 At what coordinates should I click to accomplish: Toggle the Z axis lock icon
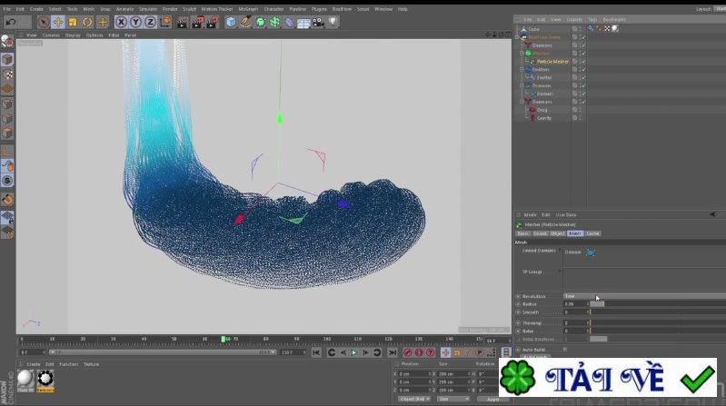click(x=151, y=22)
